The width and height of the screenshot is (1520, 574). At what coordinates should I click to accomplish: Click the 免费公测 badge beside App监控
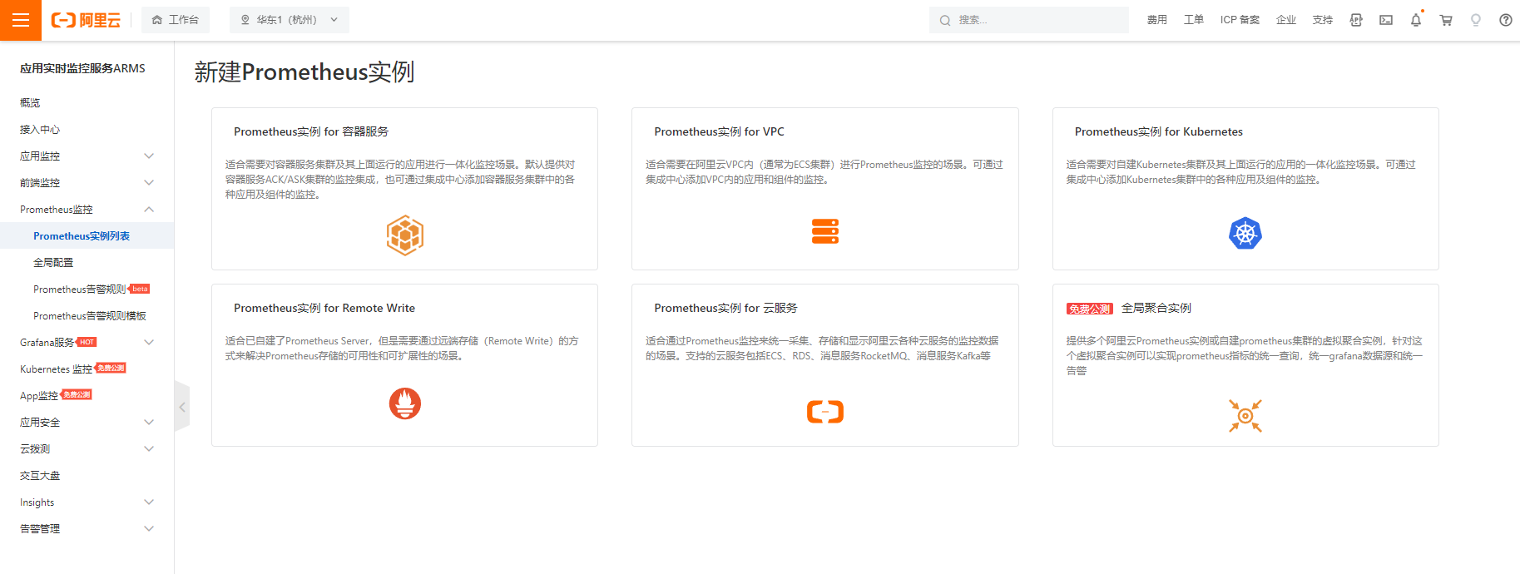coord(77,394)
